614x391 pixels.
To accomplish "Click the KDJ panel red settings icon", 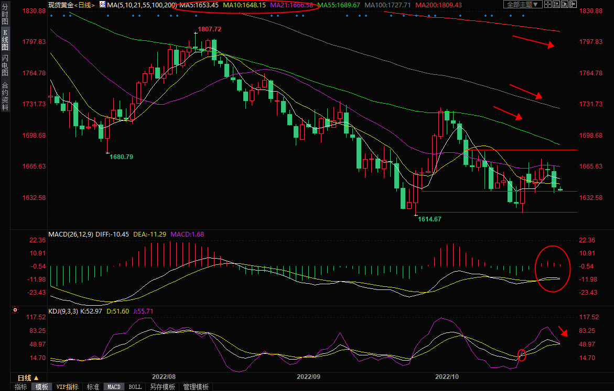I will pyautogui.click(x=15, y=310).
